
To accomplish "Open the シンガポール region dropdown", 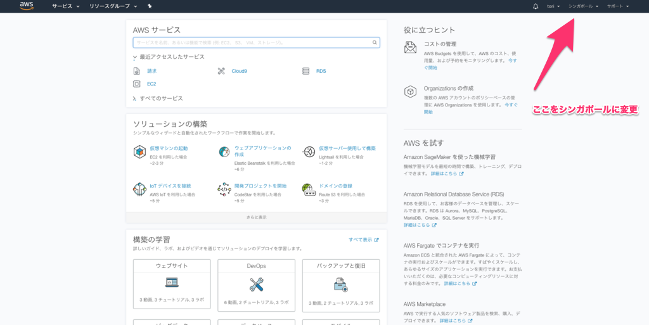I will [584, 6].
